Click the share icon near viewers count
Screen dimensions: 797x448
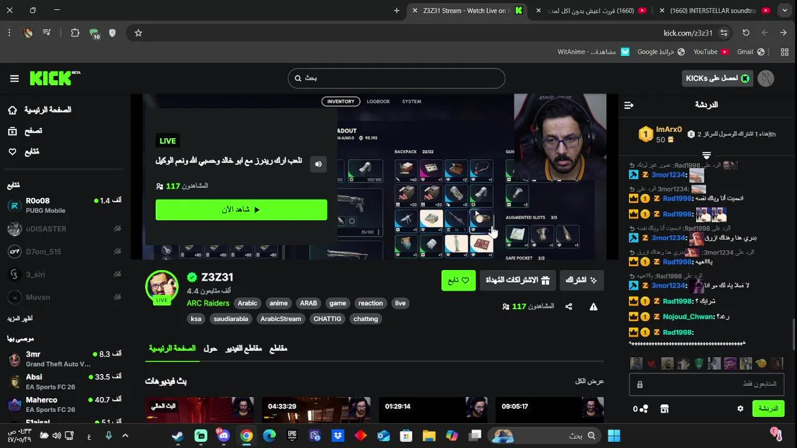click(568, 307)
